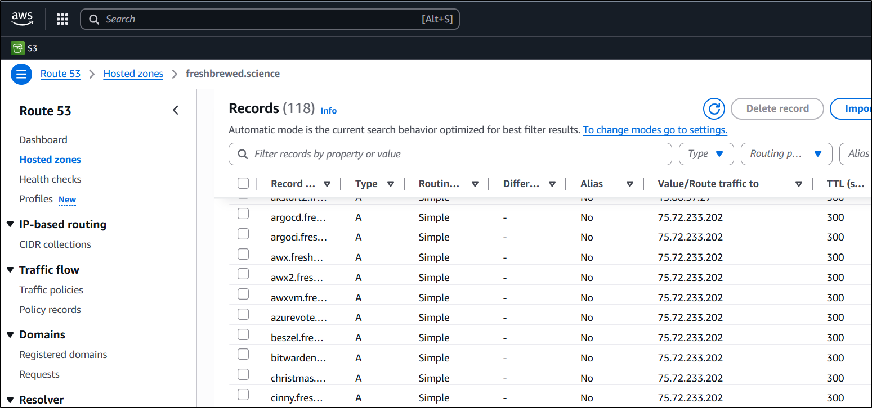
Task: Click the Hosted zones breadcrumb link
Action: [133, 74]
